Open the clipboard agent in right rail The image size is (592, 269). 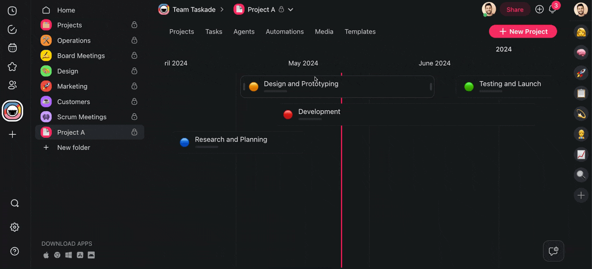click(x=581, y=93)
